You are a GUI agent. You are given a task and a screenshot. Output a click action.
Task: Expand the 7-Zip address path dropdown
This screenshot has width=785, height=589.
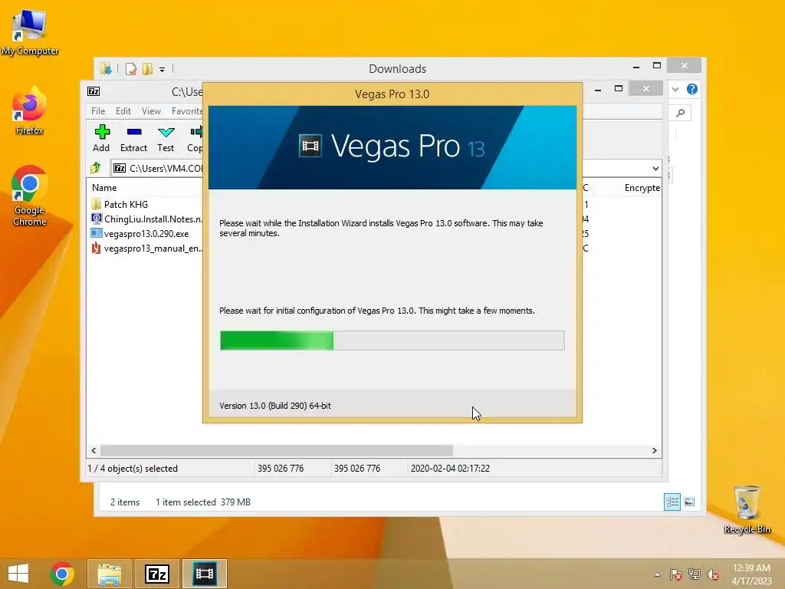pyautogui.click(x=655, y=168)
